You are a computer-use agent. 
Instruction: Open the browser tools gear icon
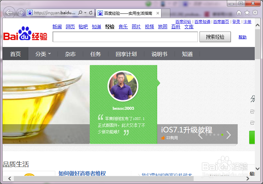(255, 12)
